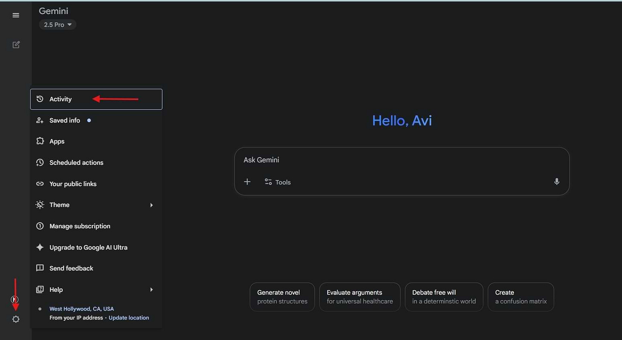622x340 pixels.
Task: Open the settings gear at the bottom
Action: click(16, 319)
